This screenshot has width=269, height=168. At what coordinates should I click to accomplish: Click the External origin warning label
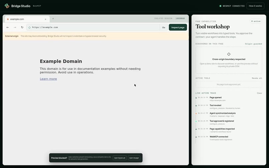point(12,36)
